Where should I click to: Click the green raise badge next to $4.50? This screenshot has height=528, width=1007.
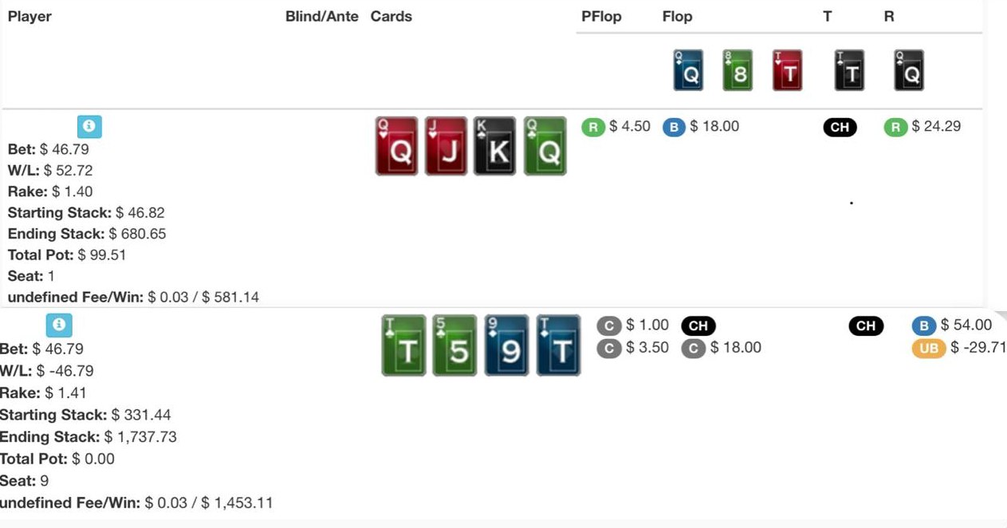pyautogui.click(x=593, y=127)
